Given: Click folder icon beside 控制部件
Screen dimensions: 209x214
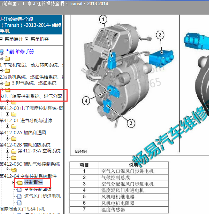Looking at the screenshot, I should point(20,183).
